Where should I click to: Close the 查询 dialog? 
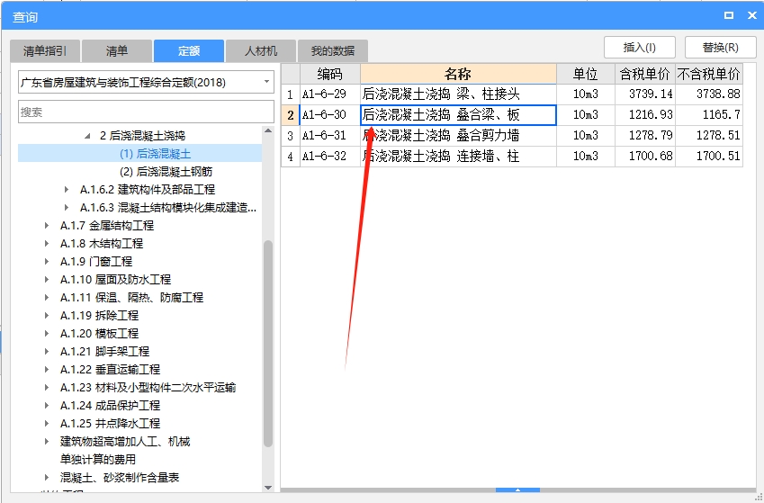751,15
